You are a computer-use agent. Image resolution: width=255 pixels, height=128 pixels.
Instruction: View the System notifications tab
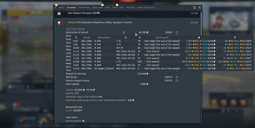pos(146,8)
